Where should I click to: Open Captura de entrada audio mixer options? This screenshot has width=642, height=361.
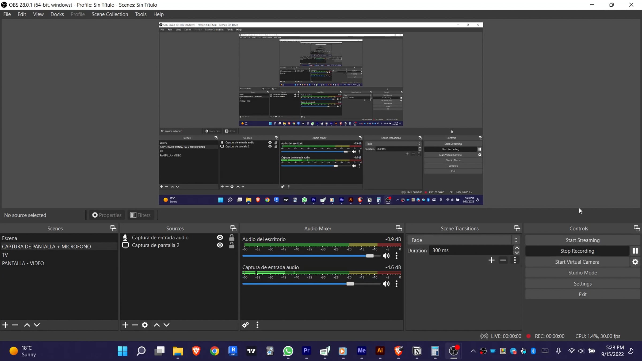click(x=396, y=284)
